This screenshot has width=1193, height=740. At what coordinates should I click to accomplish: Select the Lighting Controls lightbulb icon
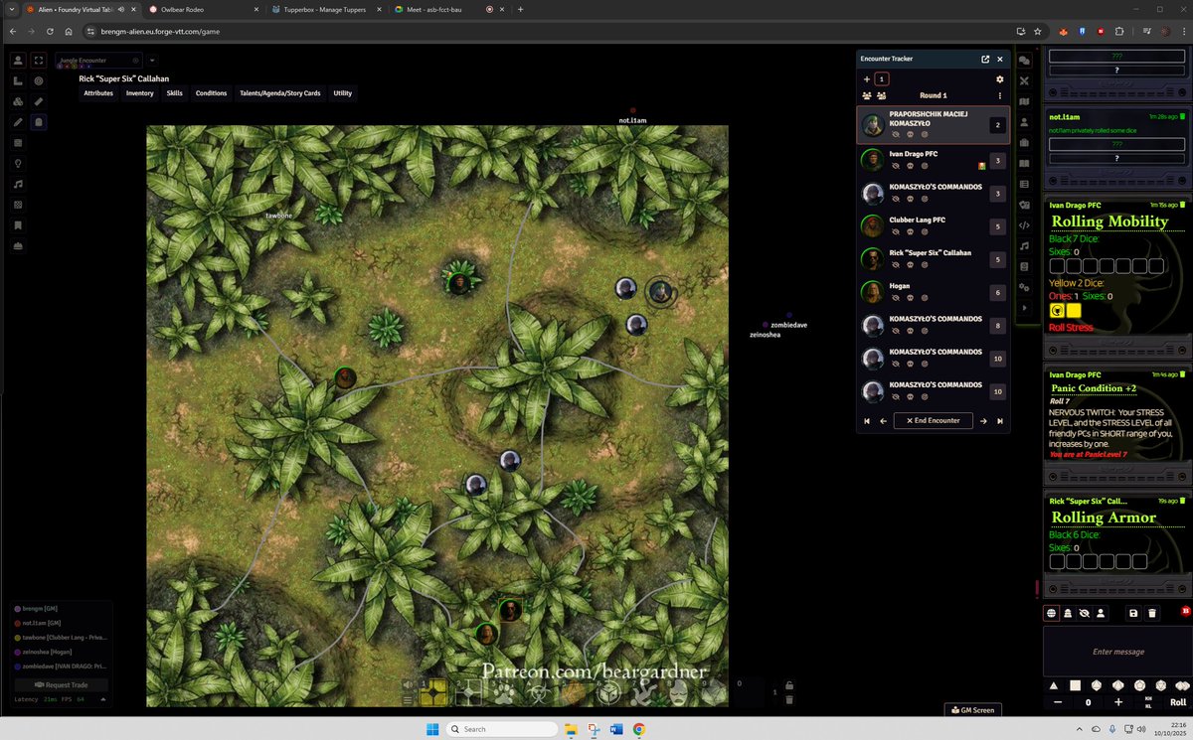pyautogui.click(x=18, y=164)
